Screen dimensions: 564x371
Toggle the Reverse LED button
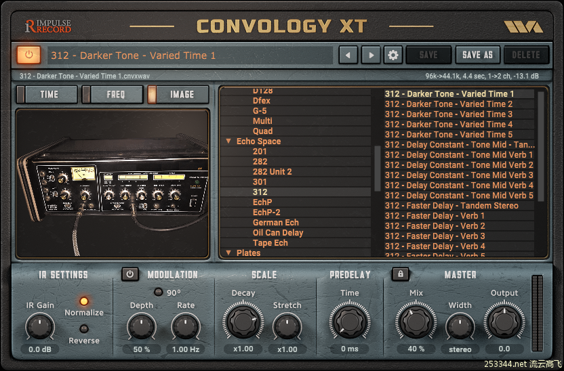click(x=84, y=328)
